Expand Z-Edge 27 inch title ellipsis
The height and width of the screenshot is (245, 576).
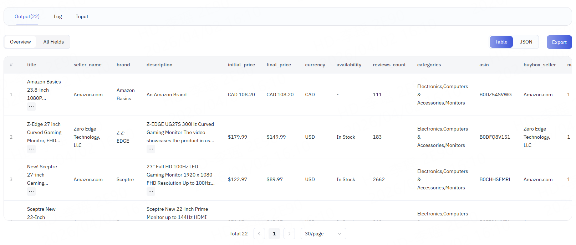[x=31, y=149]
